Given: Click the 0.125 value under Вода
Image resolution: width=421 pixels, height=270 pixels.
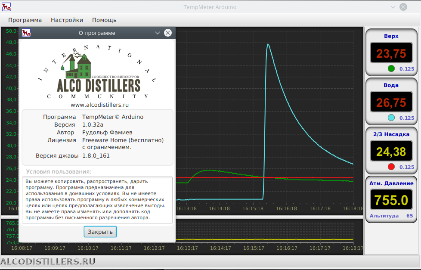Looking at the screenshot, I should click(407, 118).
